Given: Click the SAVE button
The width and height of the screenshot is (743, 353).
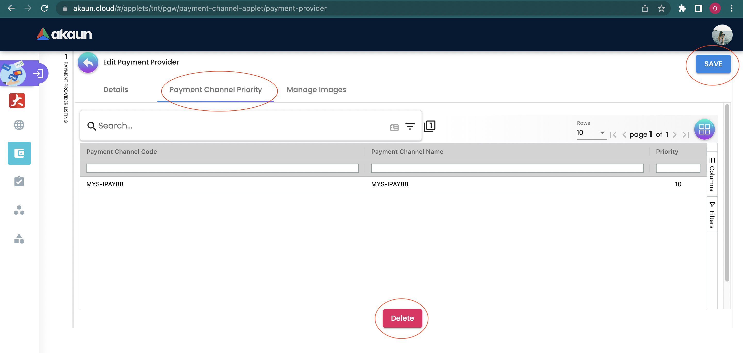Looking at the screenshot, I should [x=713, y=64].
